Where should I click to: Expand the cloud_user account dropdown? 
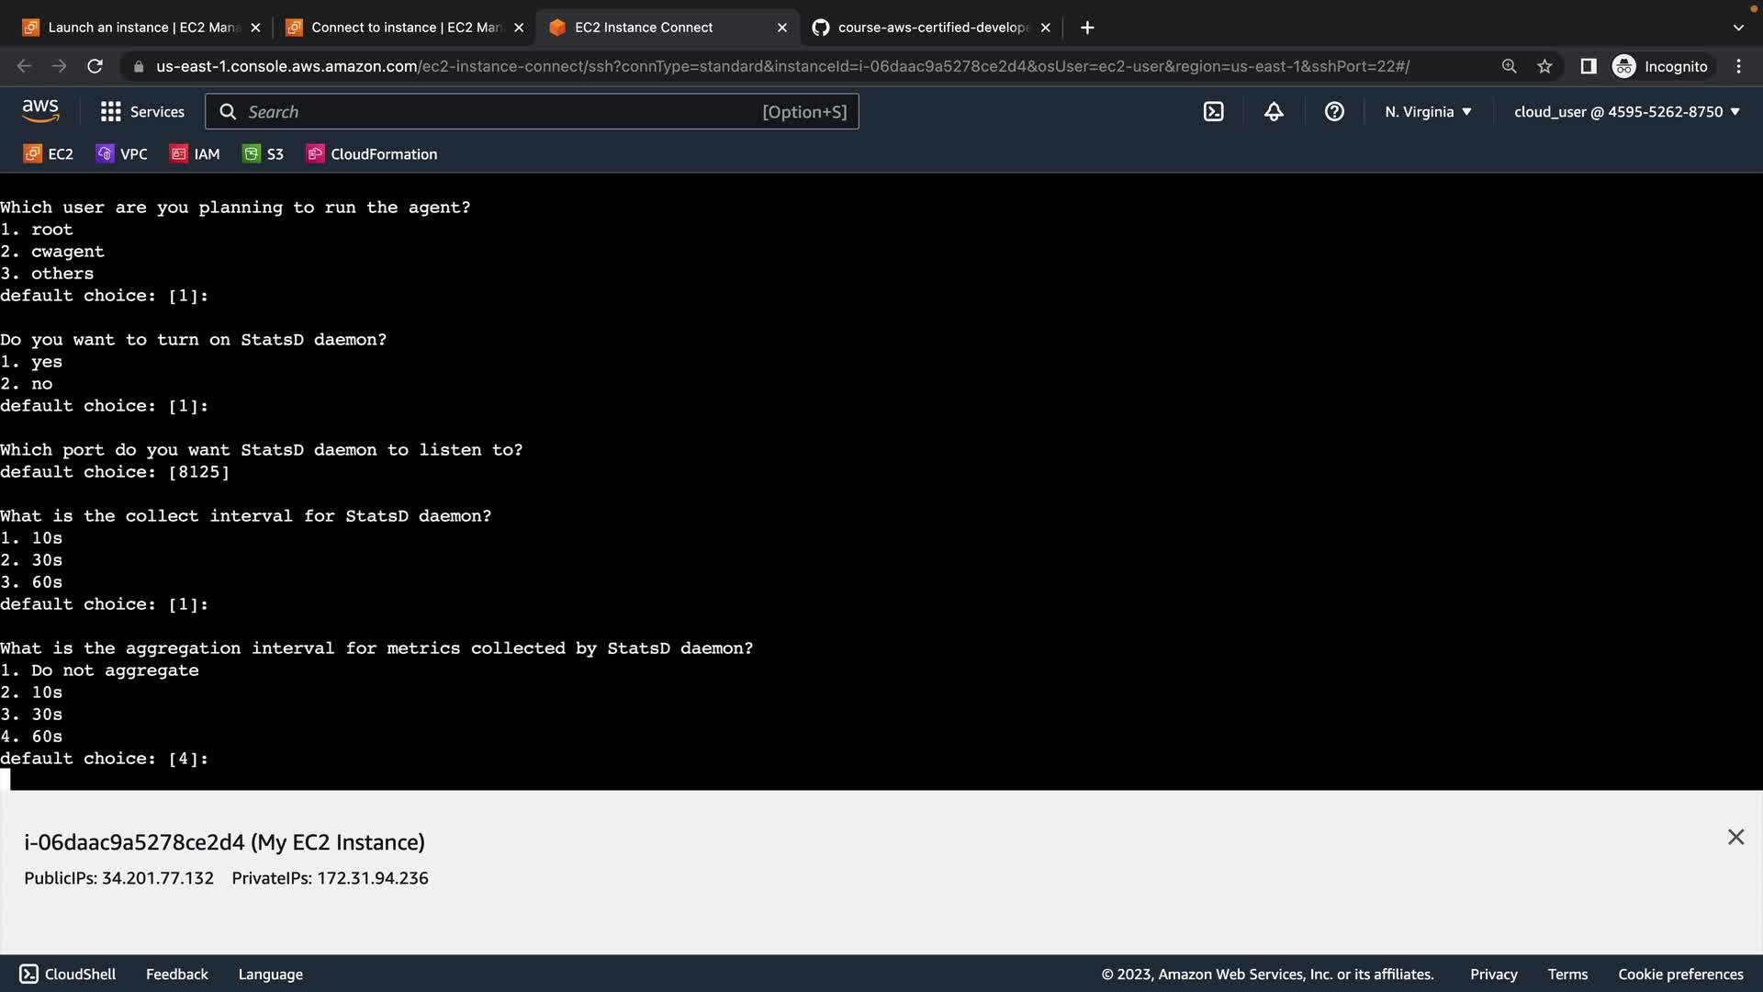(1626, 112)
